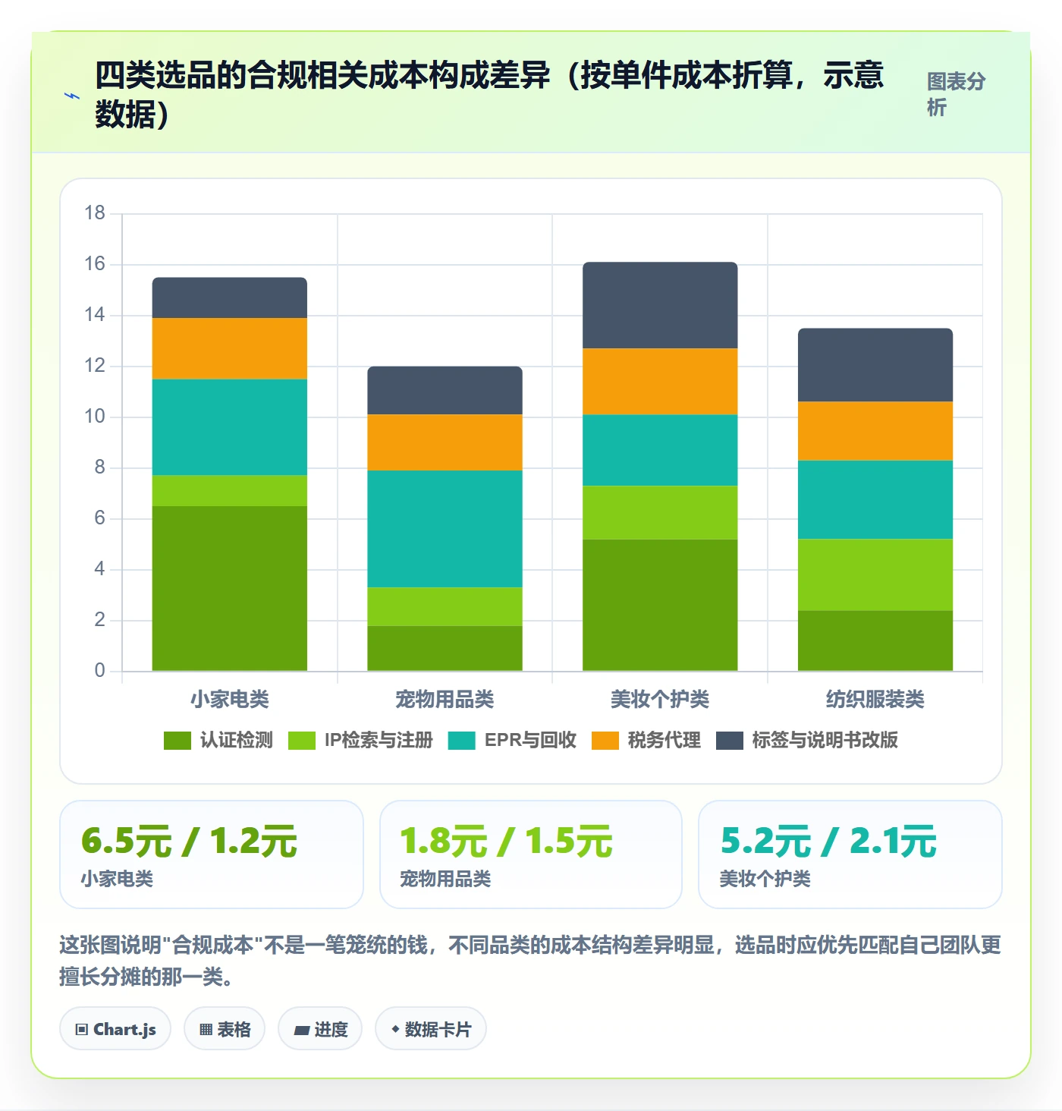Screen dimensions: 1062x1111
Task: Click the y-axis tick label 10
Action: (x=95, y=417)
